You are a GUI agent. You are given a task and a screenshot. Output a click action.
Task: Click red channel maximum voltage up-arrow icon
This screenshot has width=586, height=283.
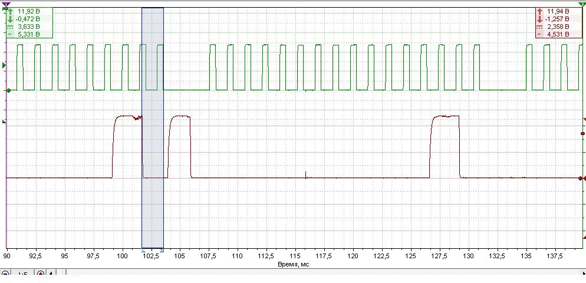[539, 12]
